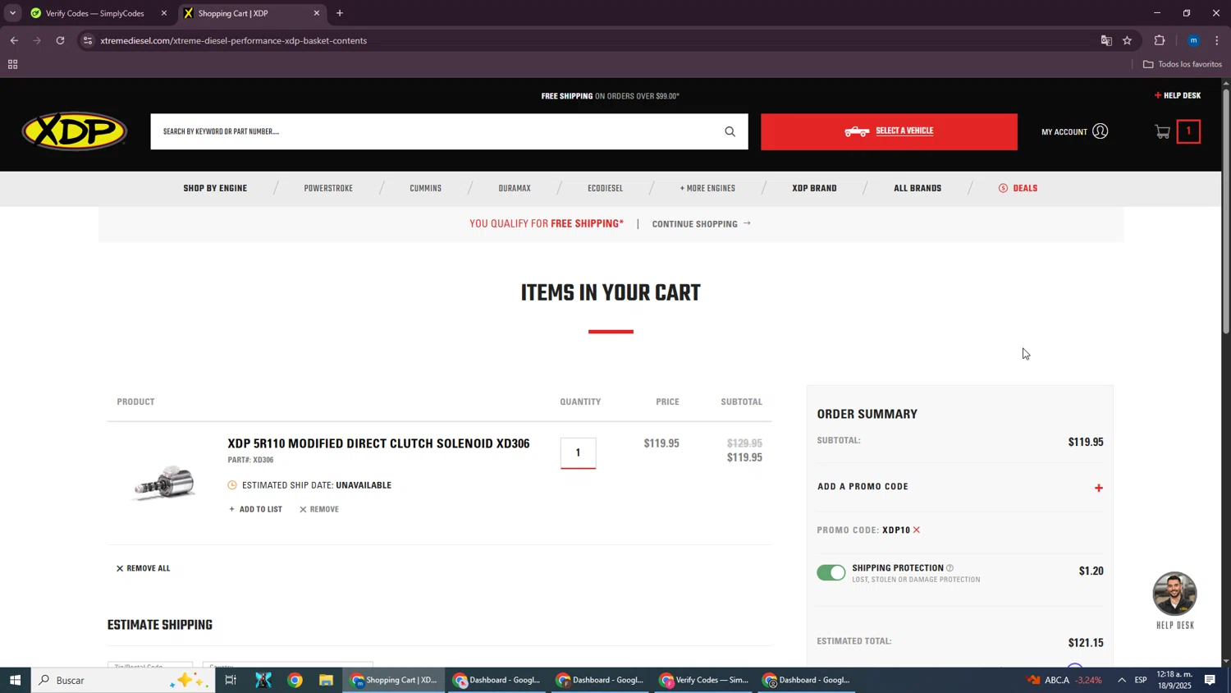Open File Explorer from taskbar
The width and height of the screenshot is (1231, 693).
point(326,680)
